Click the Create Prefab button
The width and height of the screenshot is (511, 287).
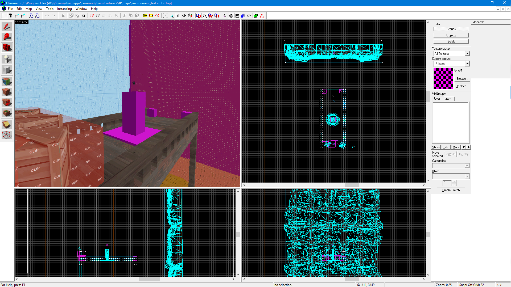451,190
